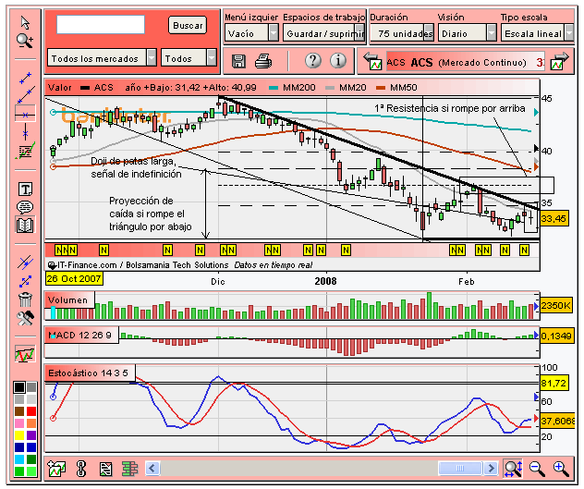Go to next stock with right arrow
Viewport: 584px width, 489px height.
click(x=560, y=62)
